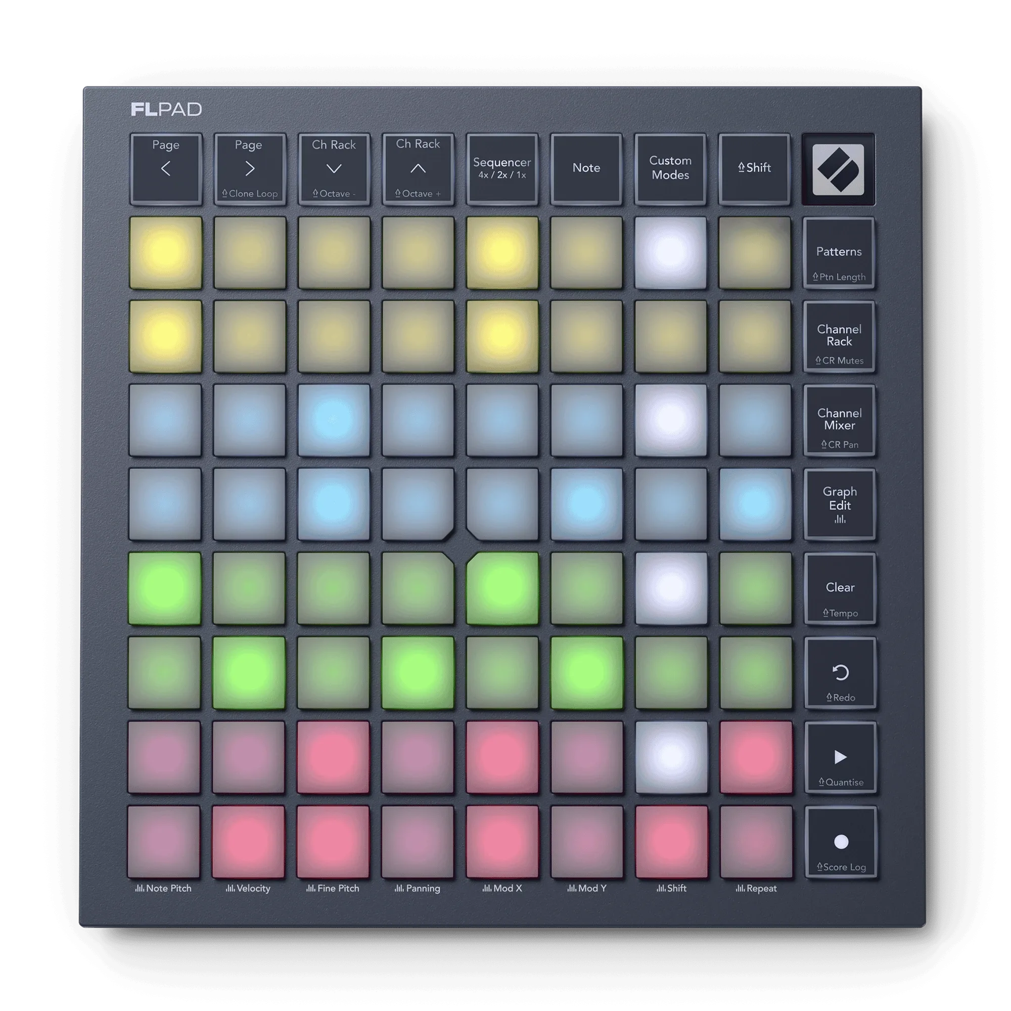Select the Sequencer 4x/2x/1x button

click(x=502, y=168)
